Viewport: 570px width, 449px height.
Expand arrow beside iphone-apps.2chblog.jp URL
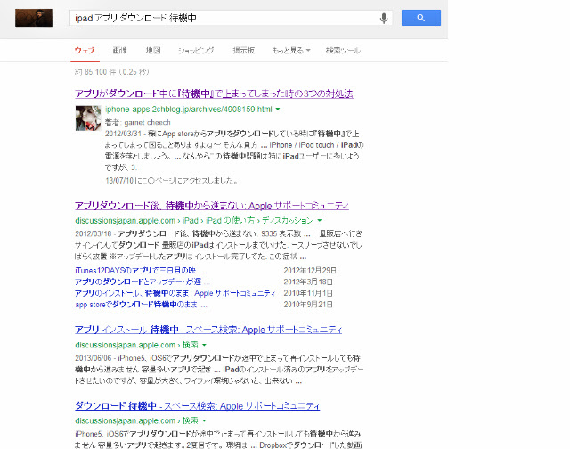(278, 109)
